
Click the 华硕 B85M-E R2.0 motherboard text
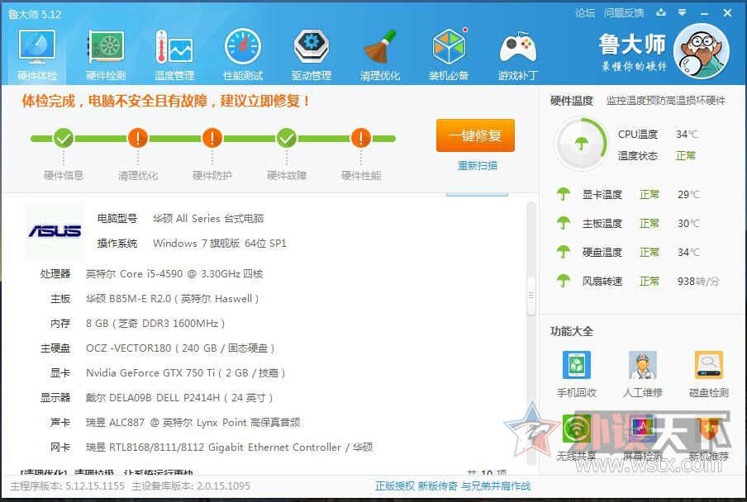pyautogui.click(x=172, y=298)
